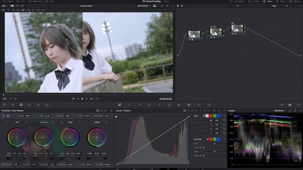Open the Curves panel options menu

[224, 110]
